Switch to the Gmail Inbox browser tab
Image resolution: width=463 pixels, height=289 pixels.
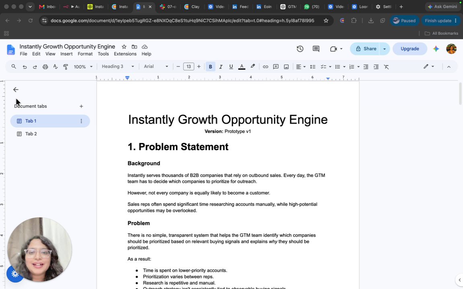coord(47,6)
